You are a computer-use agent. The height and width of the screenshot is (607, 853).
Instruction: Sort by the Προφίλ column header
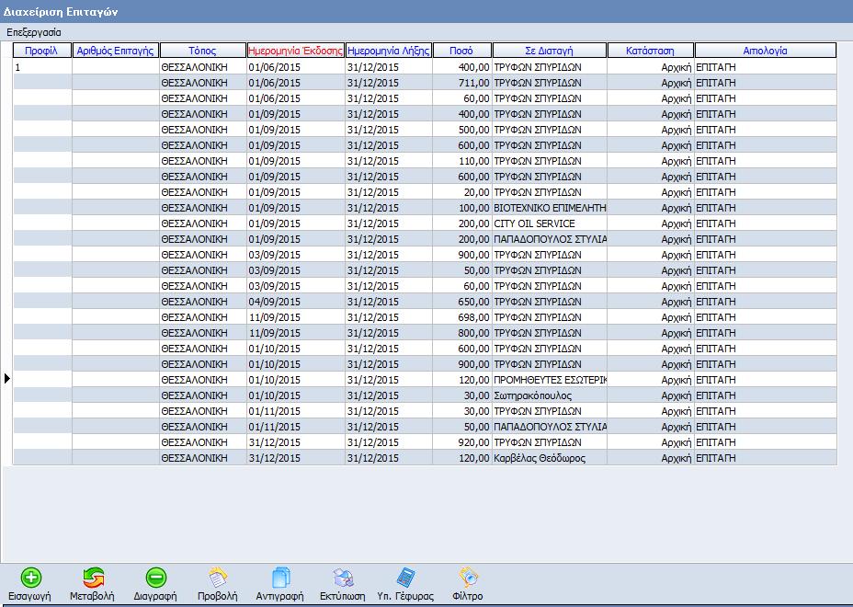tap(42, 51)
